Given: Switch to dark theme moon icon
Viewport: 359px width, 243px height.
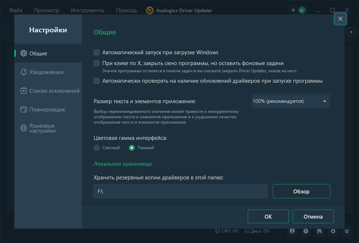Looking at the screenshot, I should (302, 10).
